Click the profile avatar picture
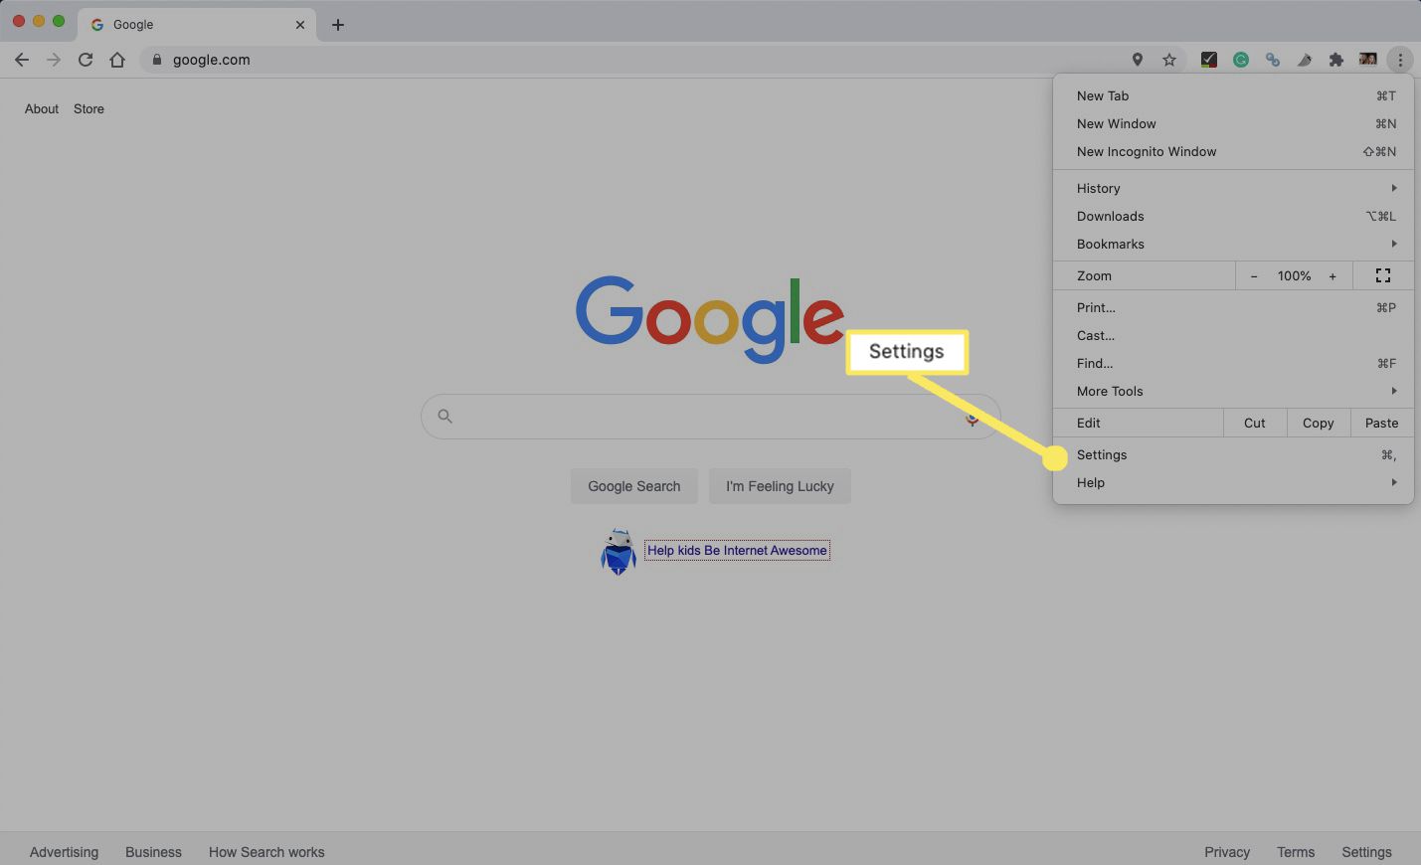This screenshot has height=865, width=1421. pos(1368,60)
